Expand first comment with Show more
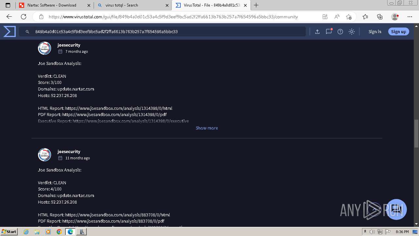Image resolution: width=419 pixels, height=236 pixels. [207, 128]
